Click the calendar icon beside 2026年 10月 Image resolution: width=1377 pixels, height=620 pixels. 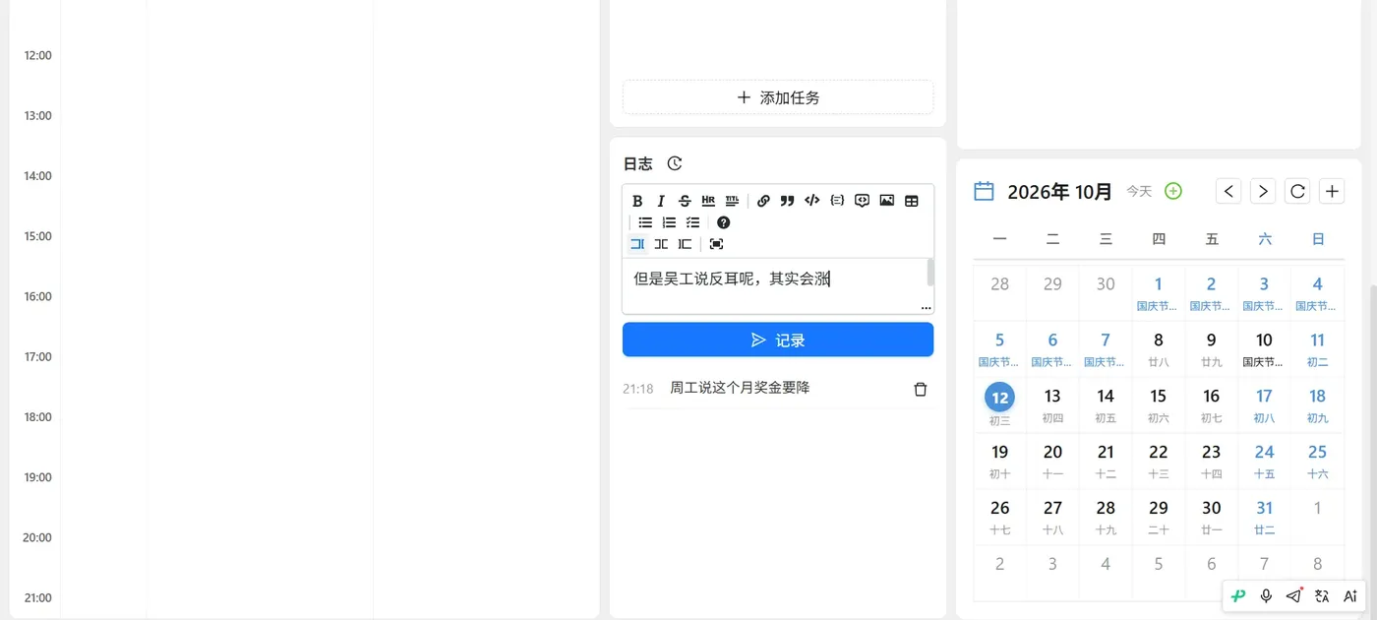984,191
